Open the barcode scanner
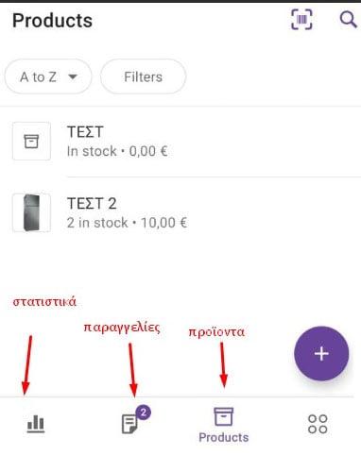The width and height of the screenshot is (361, 455). 301,20
